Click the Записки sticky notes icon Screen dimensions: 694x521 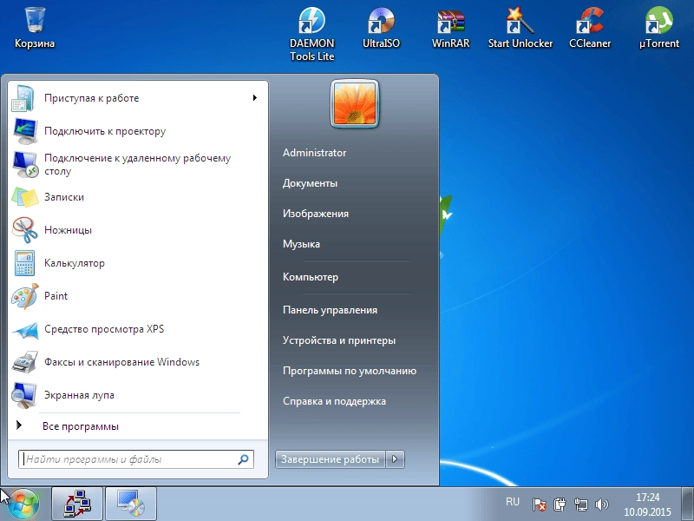(25, 197)
